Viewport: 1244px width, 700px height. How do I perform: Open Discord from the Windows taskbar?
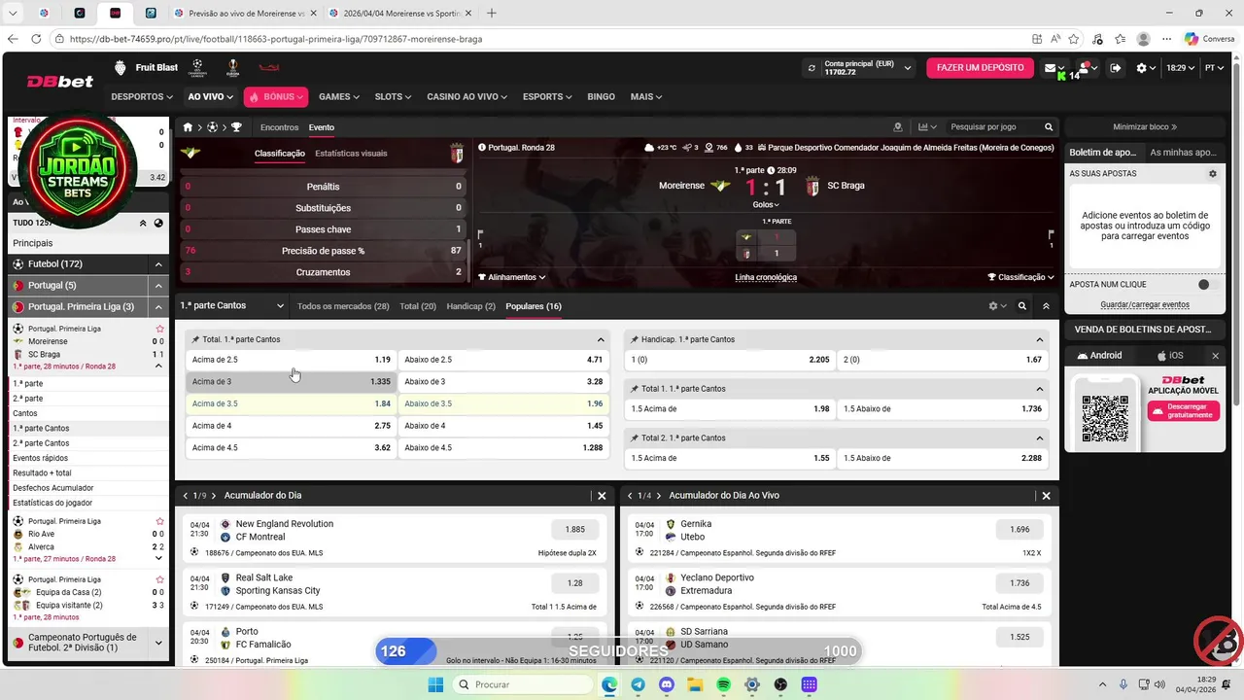[x=666, y=685]
